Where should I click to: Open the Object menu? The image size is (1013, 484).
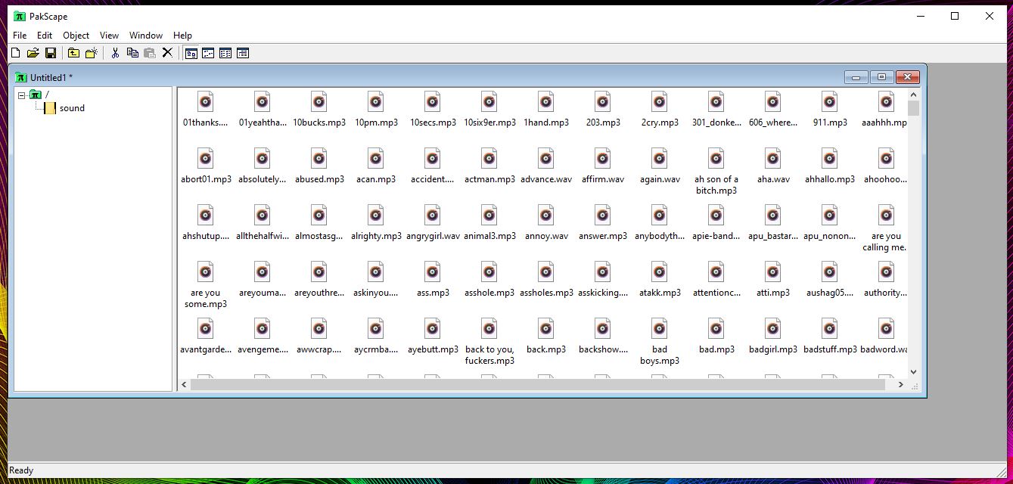(76, 36)
